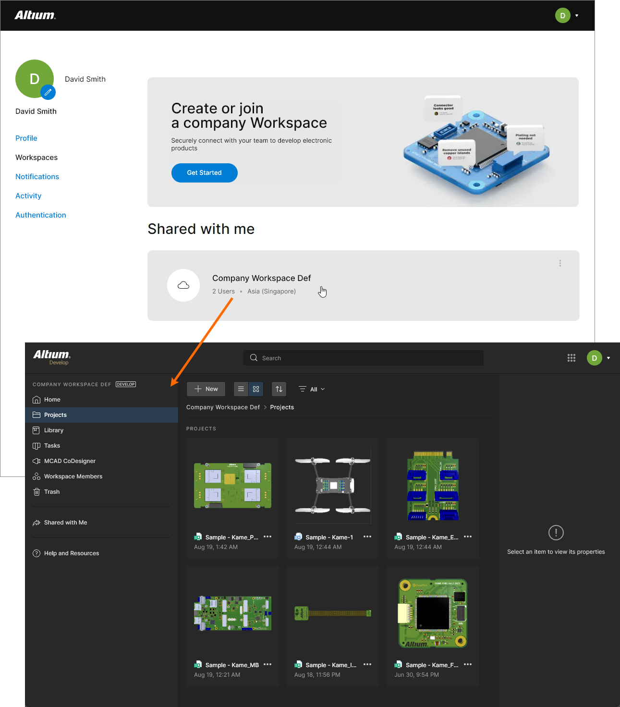The image size is (620, 707).
Task: Go to Home in workspace sidebar
Action: (101, 400)
